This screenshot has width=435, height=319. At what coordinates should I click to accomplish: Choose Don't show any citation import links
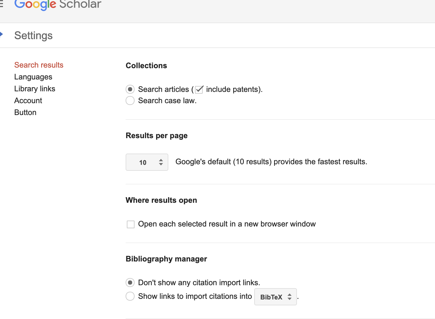click(130, 283)
